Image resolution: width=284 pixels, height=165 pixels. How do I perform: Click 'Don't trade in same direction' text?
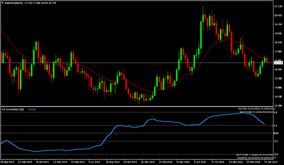coord(256,112)
